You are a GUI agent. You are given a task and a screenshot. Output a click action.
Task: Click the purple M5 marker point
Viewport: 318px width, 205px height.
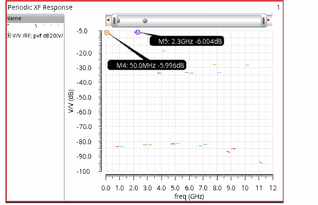point(138,32)
